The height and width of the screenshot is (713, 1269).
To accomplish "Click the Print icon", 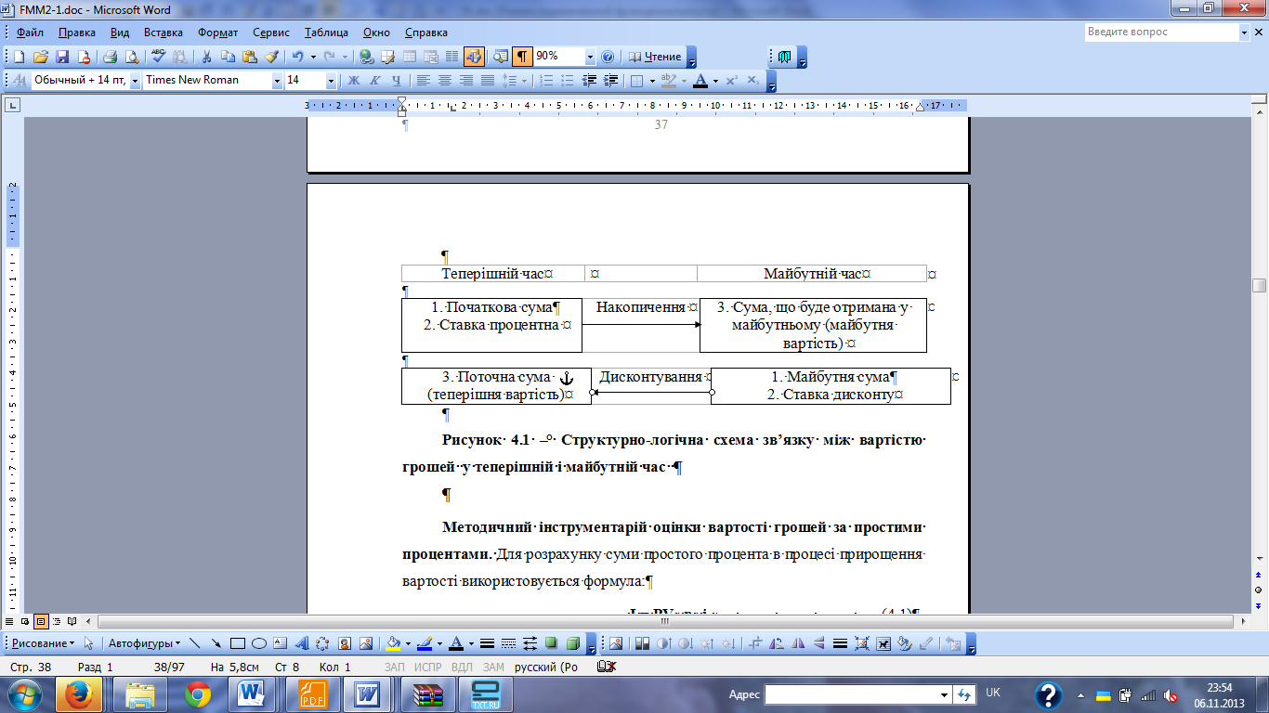I will [110, 57].
